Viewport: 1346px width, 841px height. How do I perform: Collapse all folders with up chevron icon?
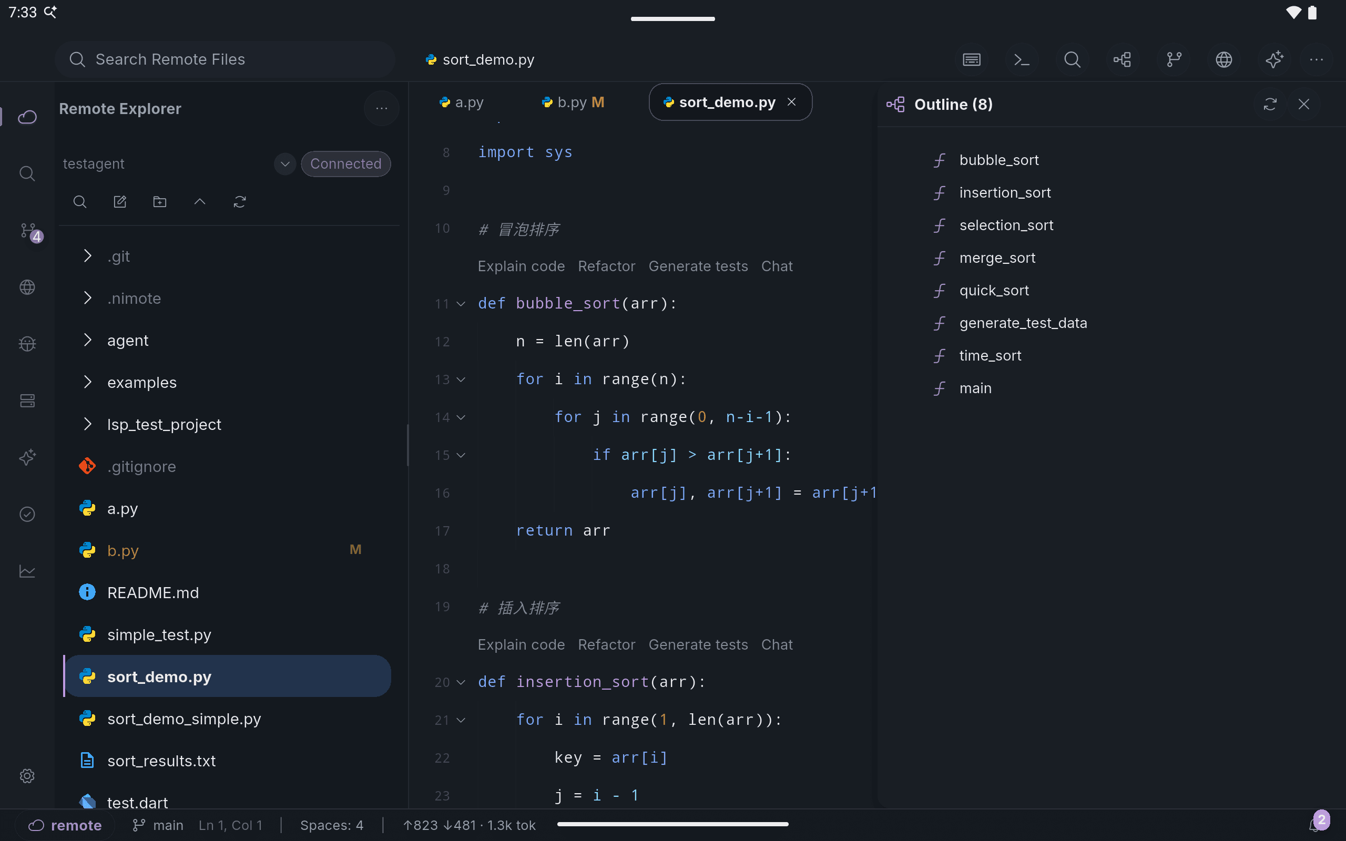pyautogui.click(x=200, y=202)
